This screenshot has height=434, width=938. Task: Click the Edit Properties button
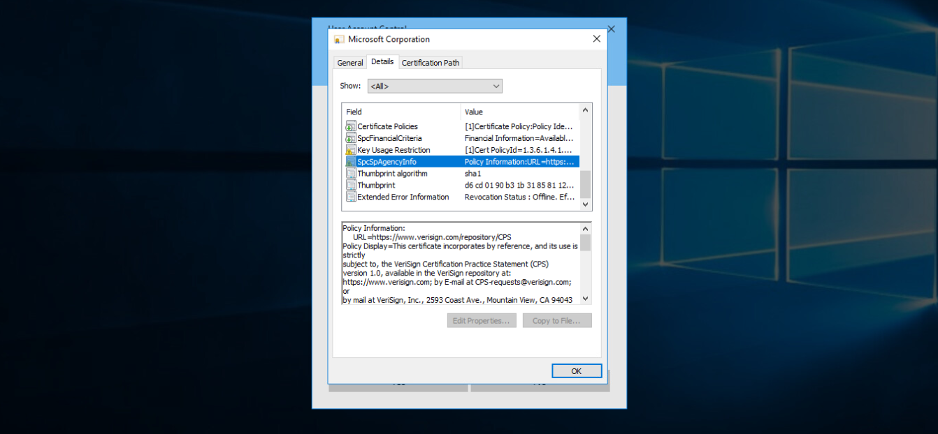[x=482, y=321]
